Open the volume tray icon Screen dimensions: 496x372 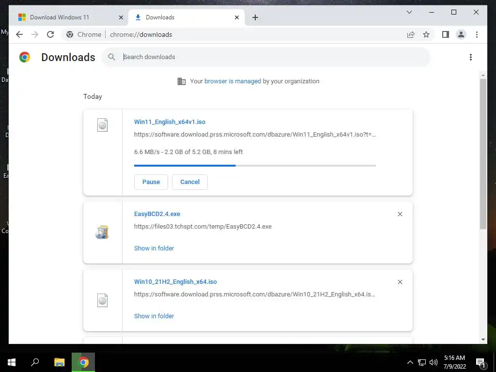tap(433, 362)
